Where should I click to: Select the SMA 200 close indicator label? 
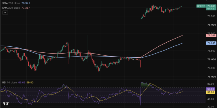pos(11,3)
